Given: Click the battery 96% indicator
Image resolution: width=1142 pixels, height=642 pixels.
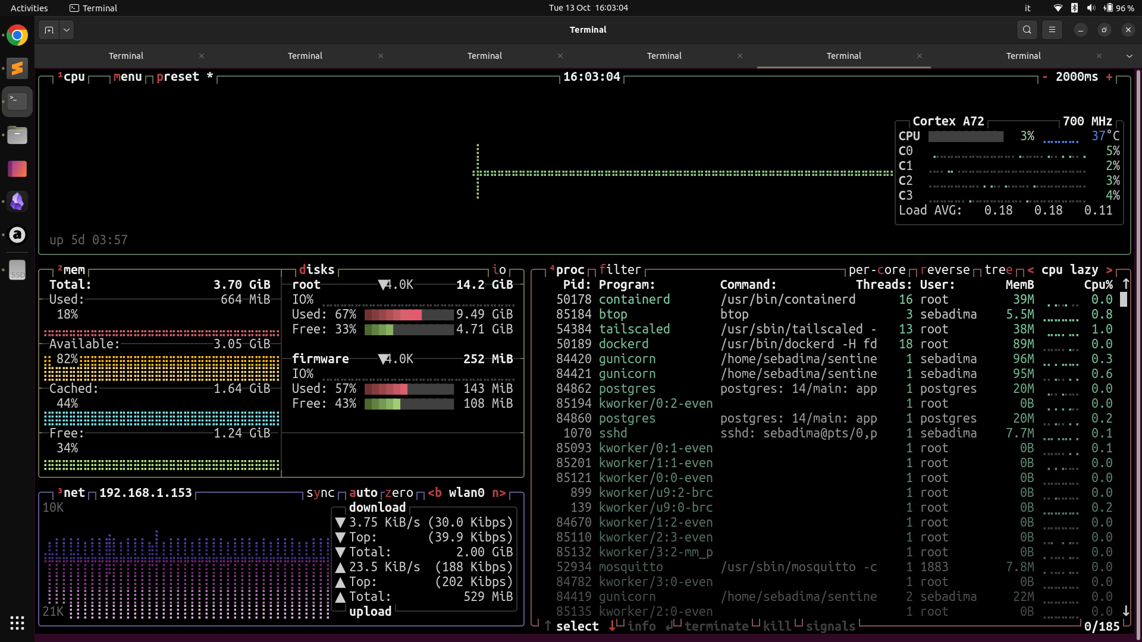Looking at the screenshot, I should pos(1119,8).
